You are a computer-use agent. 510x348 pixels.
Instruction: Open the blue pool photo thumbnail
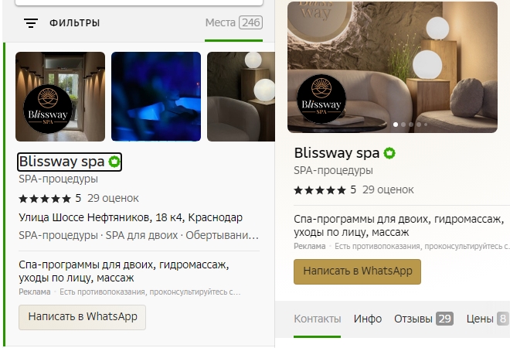tap(156, 97)
